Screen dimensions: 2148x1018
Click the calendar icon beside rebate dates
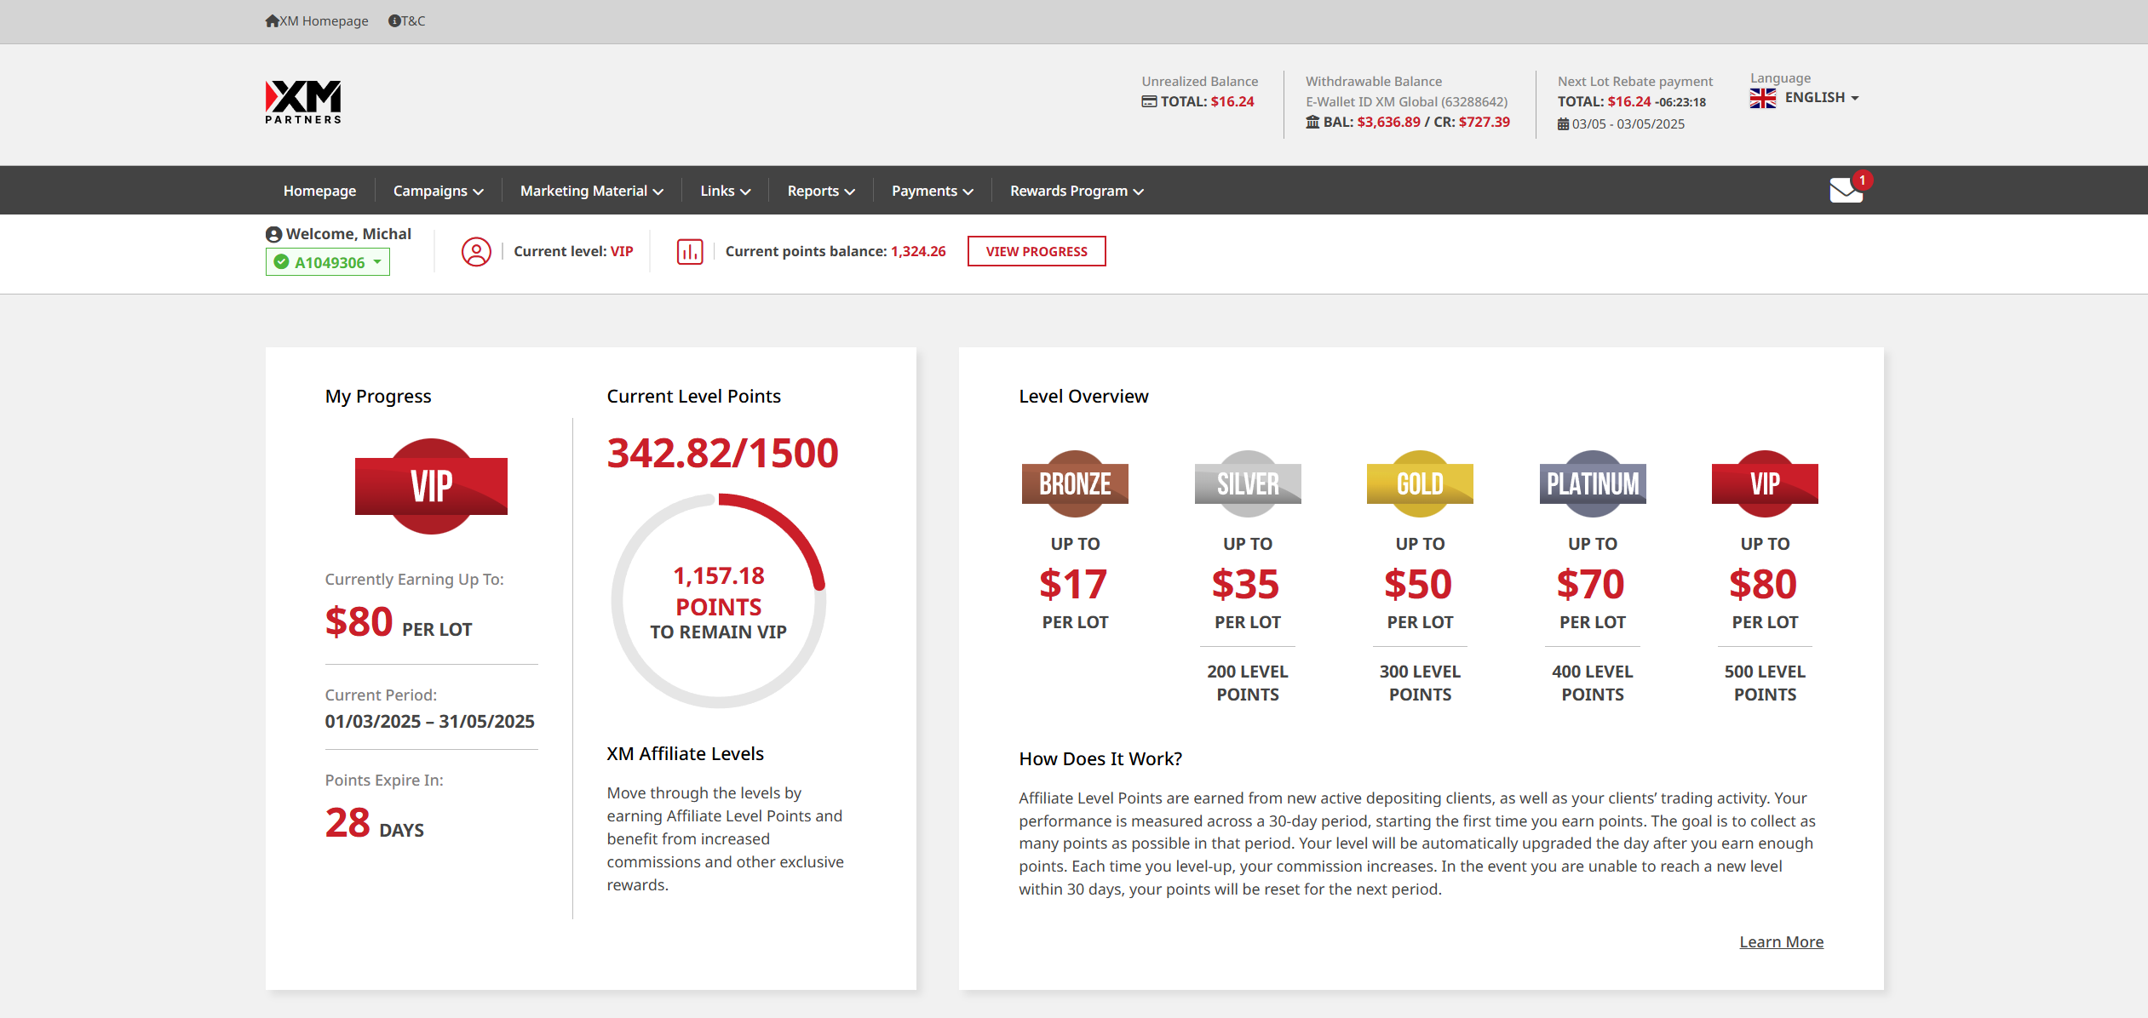(x=1563, y=123)
